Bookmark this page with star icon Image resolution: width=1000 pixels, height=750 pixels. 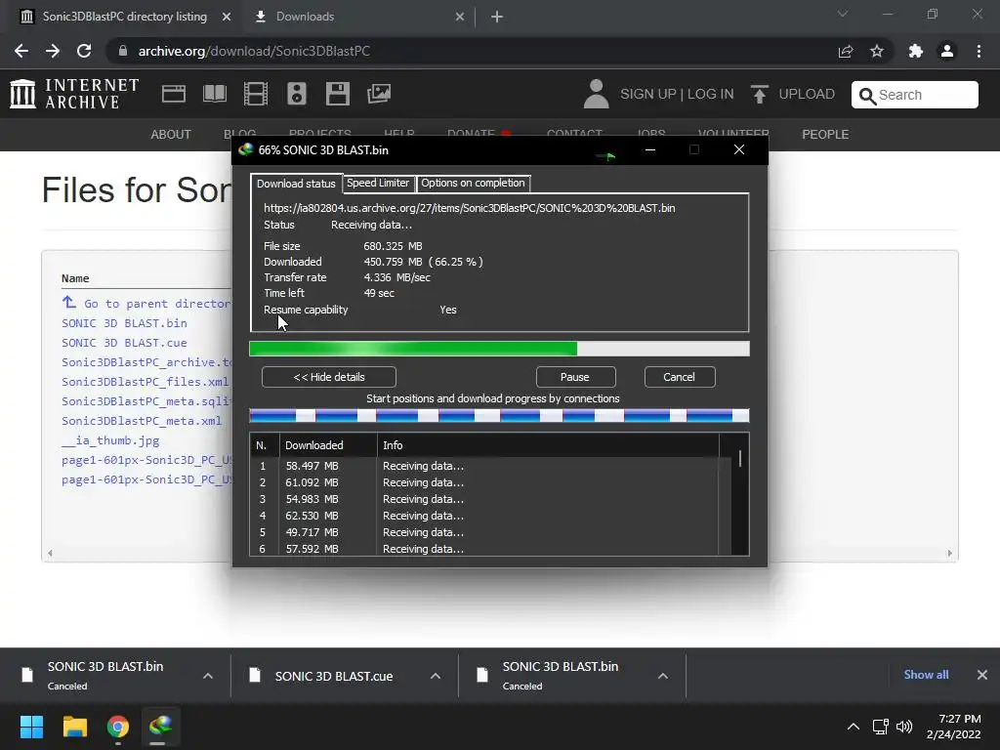coord(877,51)
